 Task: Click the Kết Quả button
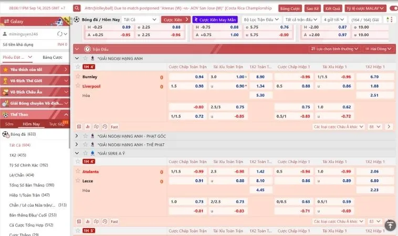[332, 9]
